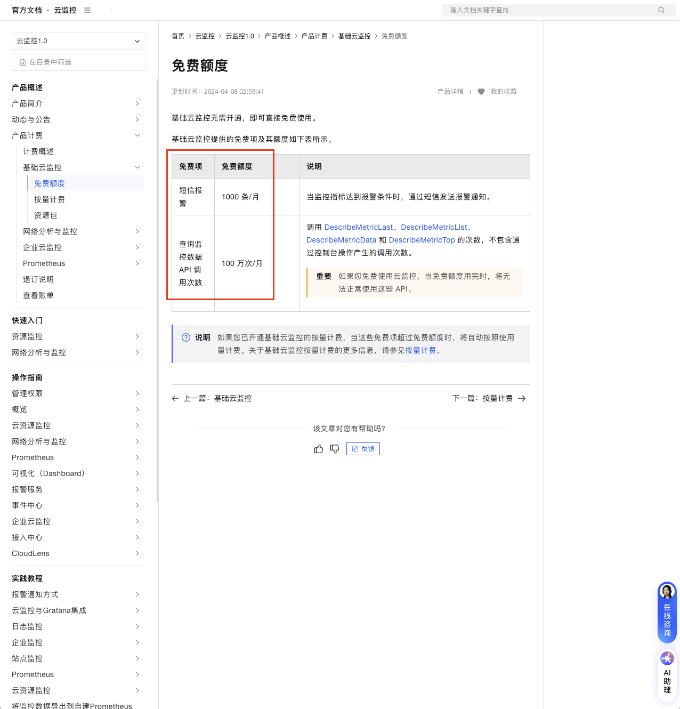This screenshot has height=709, width=680.
Task: Expand Prometheus under 产品计费
Action: point(137,263)
